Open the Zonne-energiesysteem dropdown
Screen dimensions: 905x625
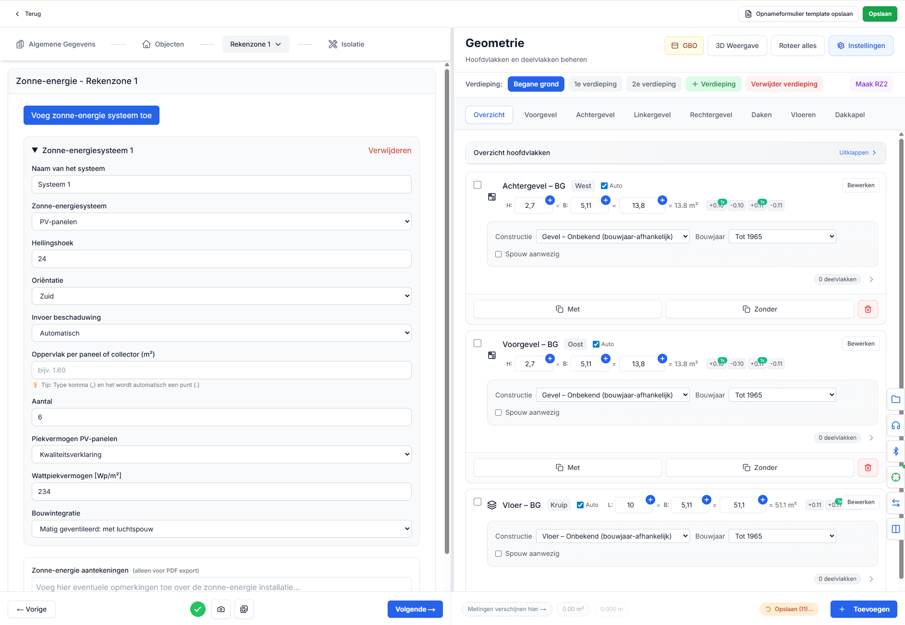tap(221, 221)
